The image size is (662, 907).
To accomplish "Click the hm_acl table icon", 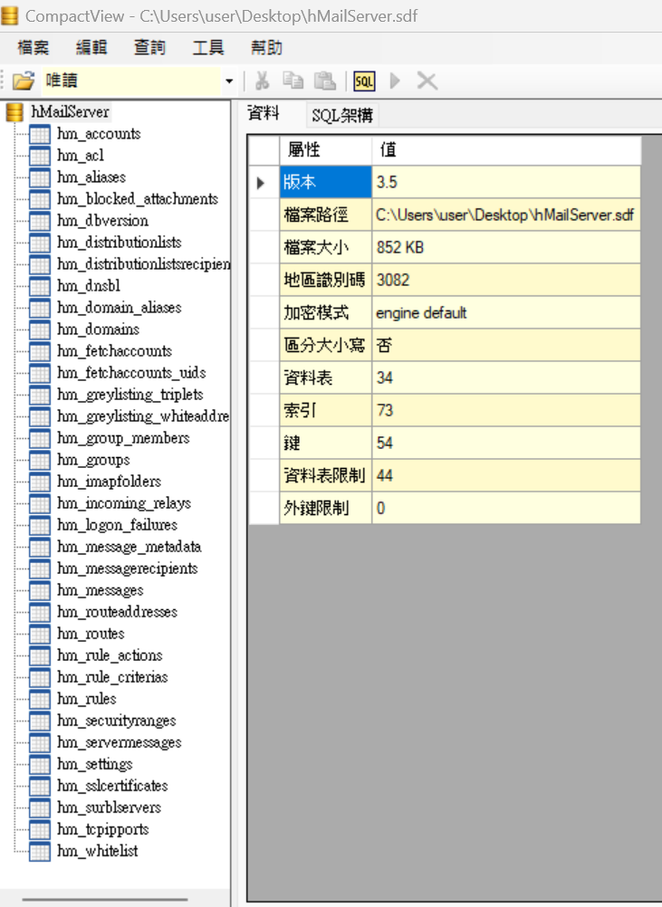I will tap(39, 156).
